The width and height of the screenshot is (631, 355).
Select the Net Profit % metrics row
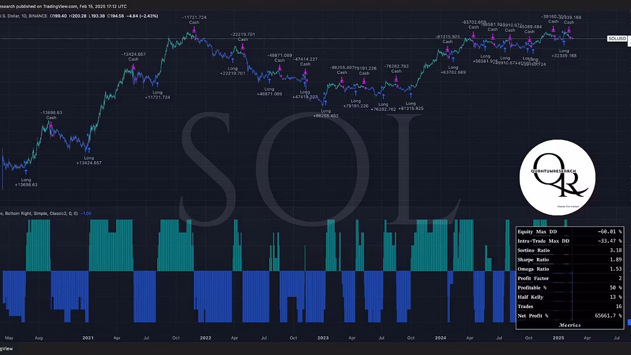(570, 315)
